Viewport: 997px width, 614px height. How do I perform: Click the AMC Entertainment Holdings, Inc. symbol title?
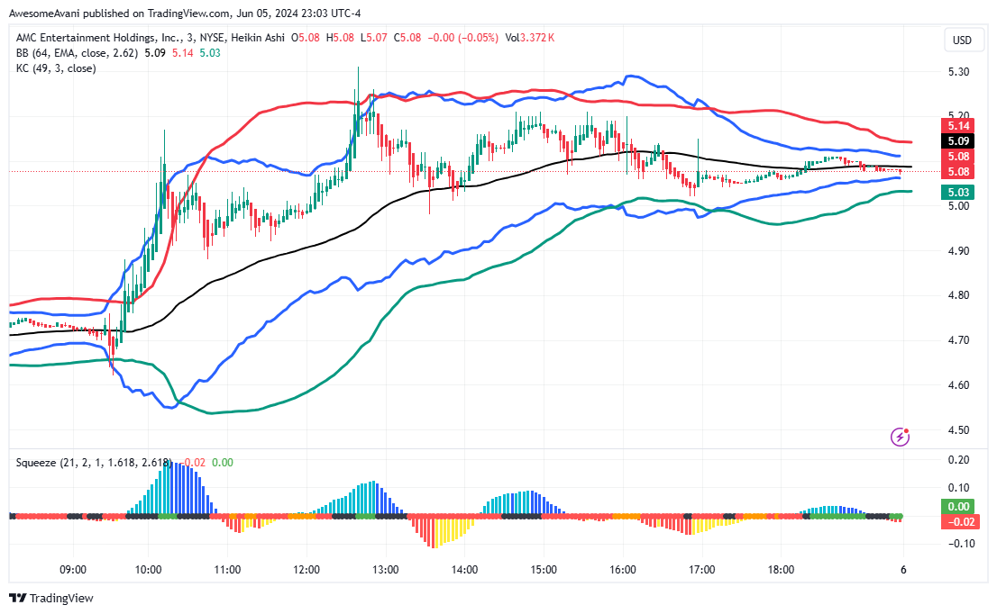pos(98,38)
